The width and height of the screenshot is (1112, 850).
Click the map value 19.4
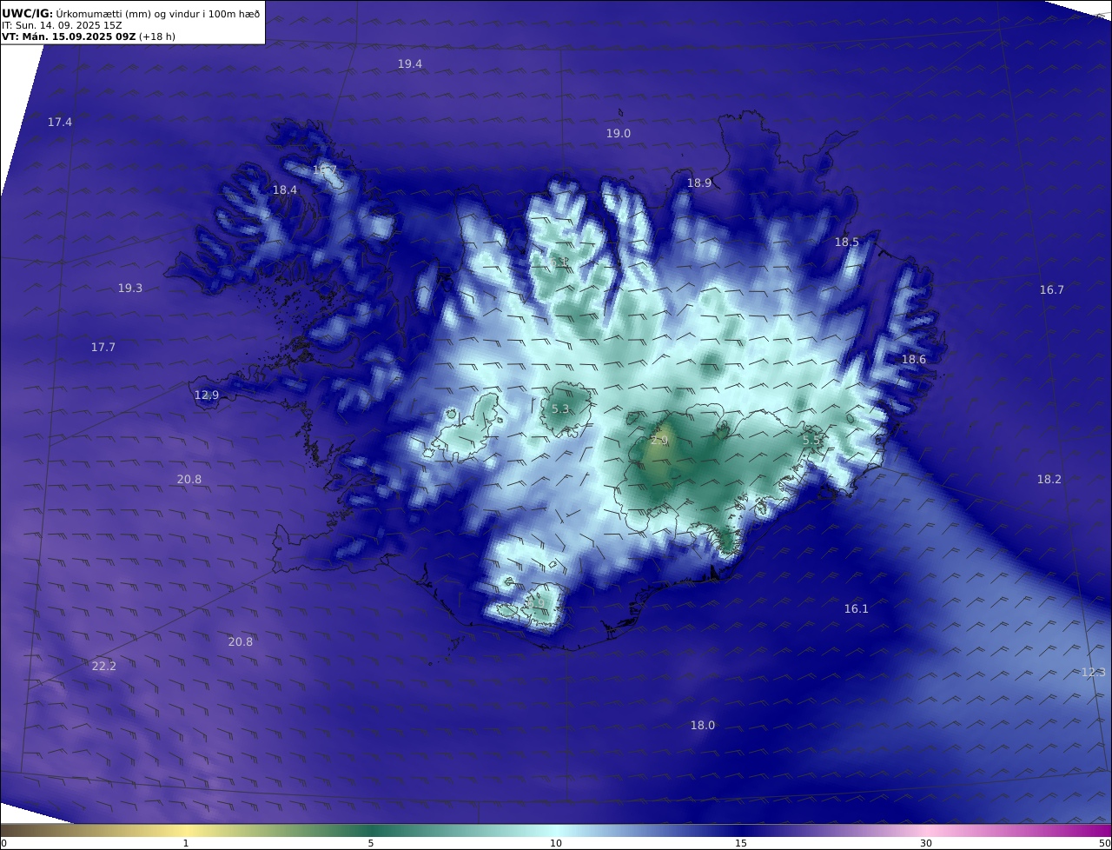click(x=410, y=63)
